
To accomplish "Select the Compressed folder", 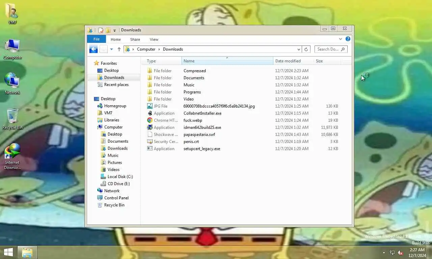I will (195, 71).
